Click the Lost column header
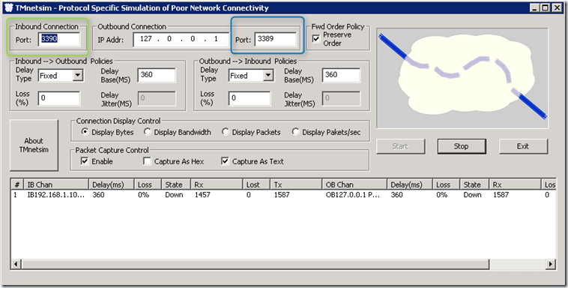 click(x=256, y=184)
